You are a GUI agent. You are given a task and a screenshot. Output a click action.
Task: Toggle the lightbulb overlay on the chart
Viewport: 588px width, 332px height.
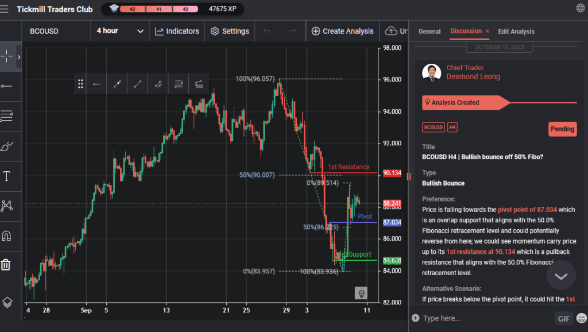pyautogui.click(x=361, y=294)
